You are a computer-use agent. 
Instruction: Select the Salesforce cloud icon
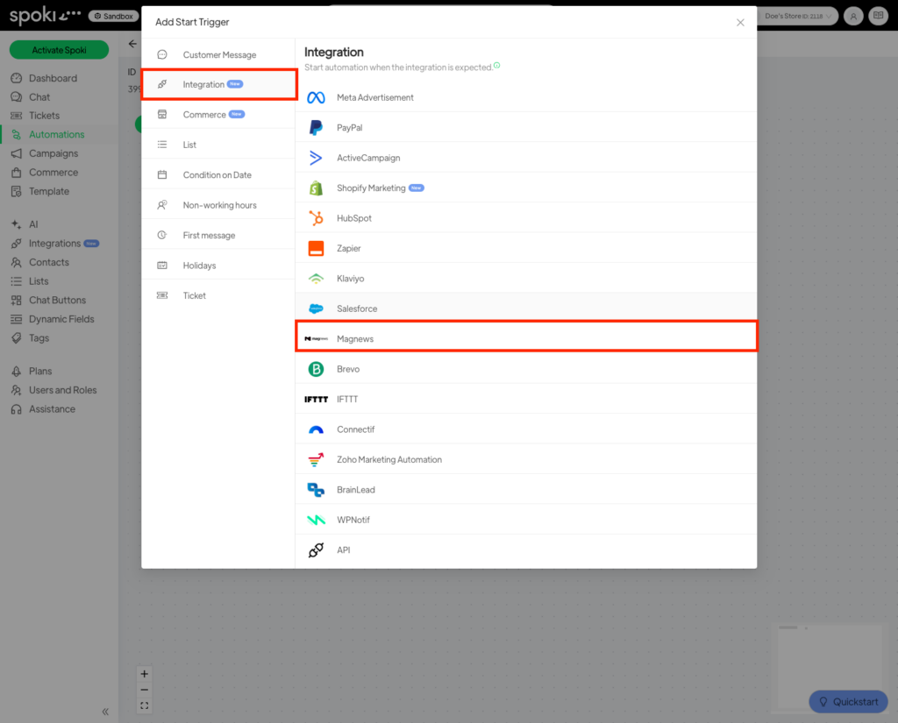click(x=316, y=308)
